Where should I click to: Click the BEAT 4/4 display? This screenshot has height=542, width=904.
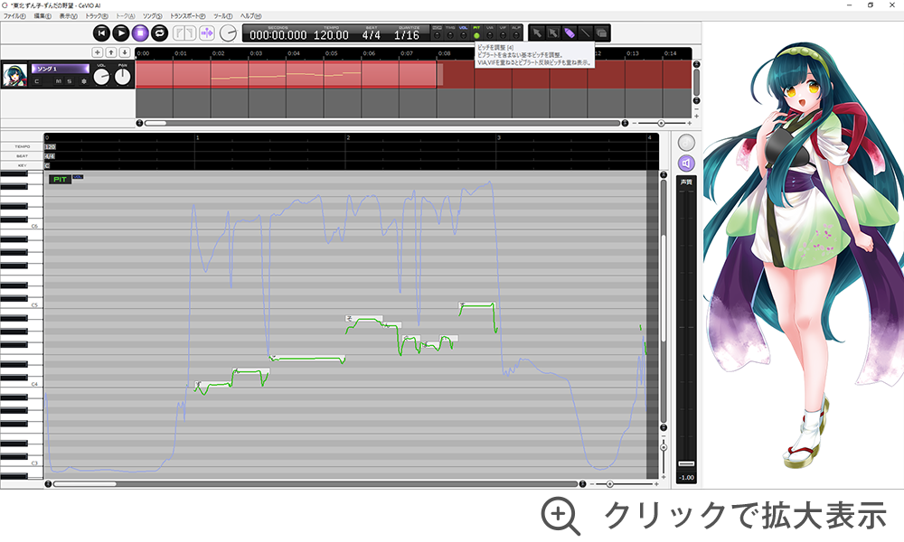(371, 33)
